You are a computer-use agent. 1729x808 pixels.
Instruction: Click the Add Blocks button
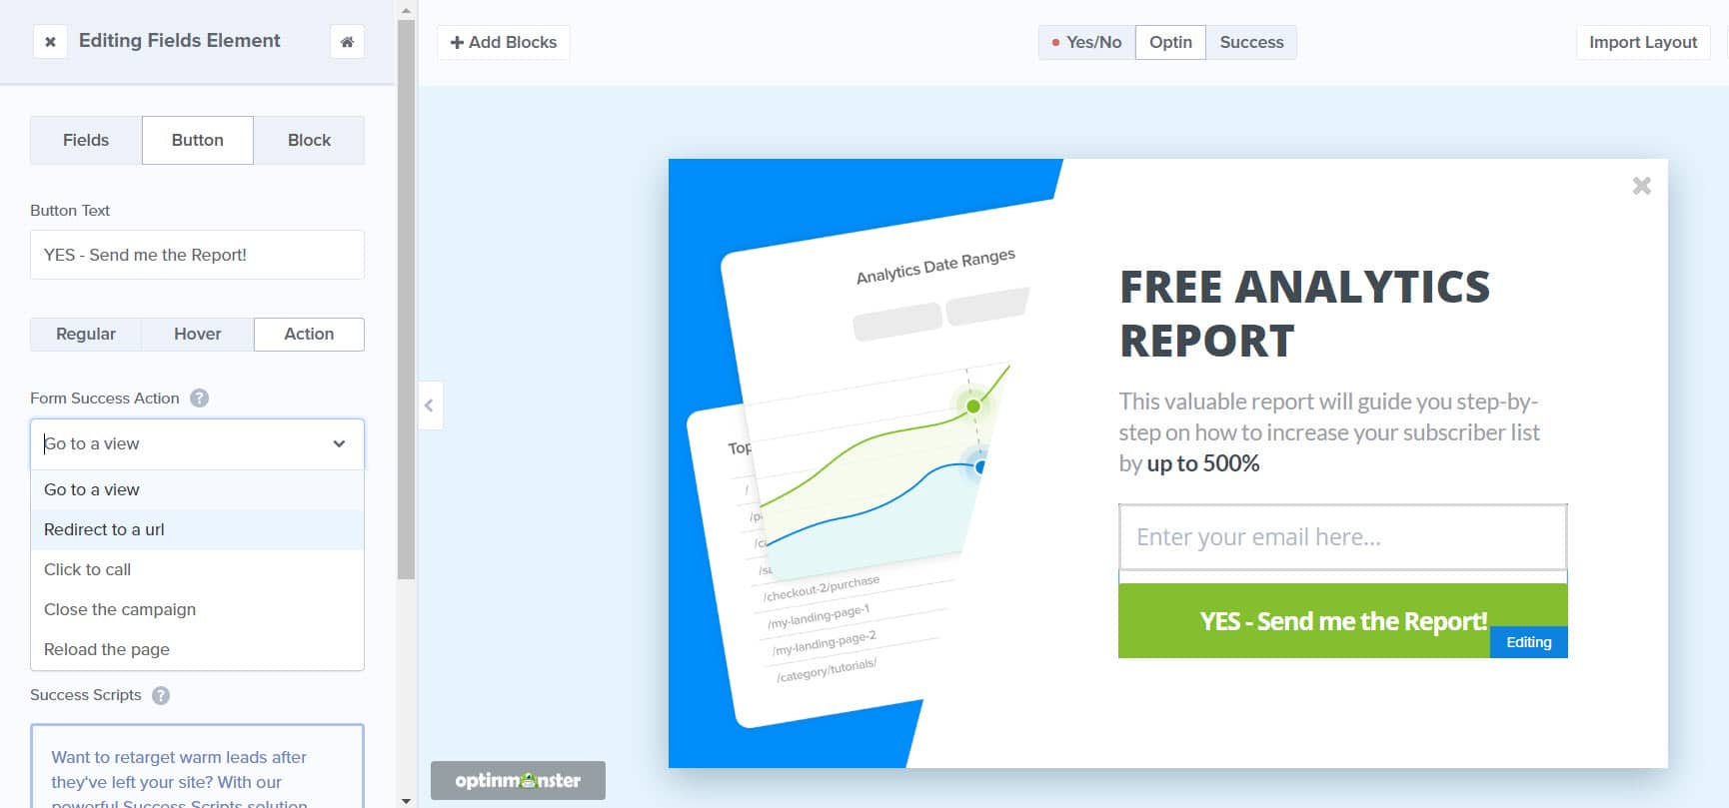tap(504, 42)
